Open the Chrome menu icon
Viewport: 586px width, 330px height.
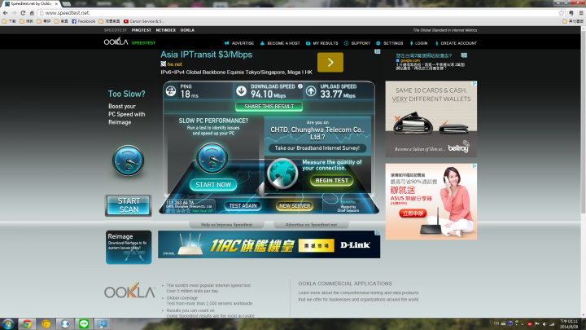tap(581, 13)
